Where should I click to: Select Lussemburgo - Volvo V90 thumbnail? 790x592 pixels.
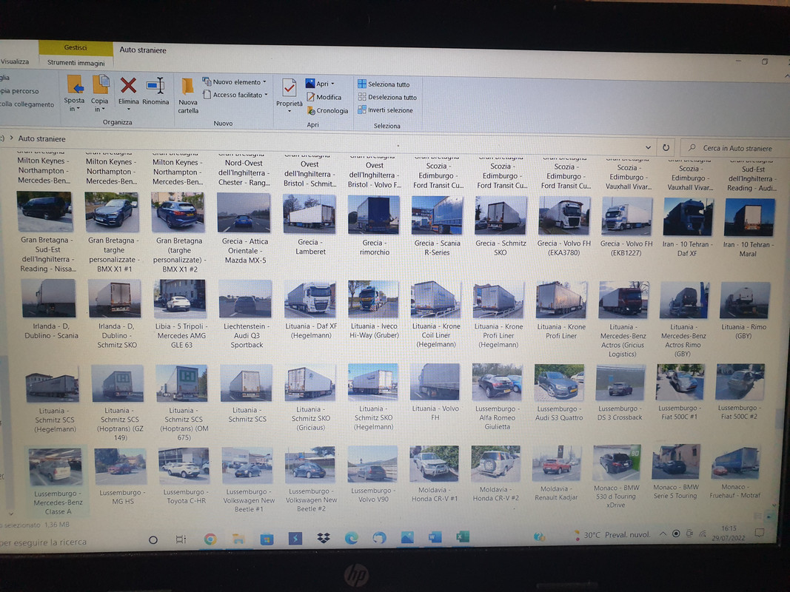tap(372, 465)
